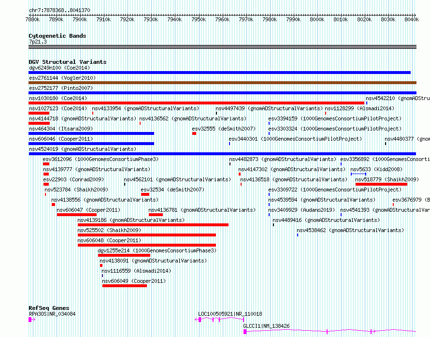Click nsv523784 (Shaikh2009) label
This screenshot has width=430, height=337.
[76, 190]
